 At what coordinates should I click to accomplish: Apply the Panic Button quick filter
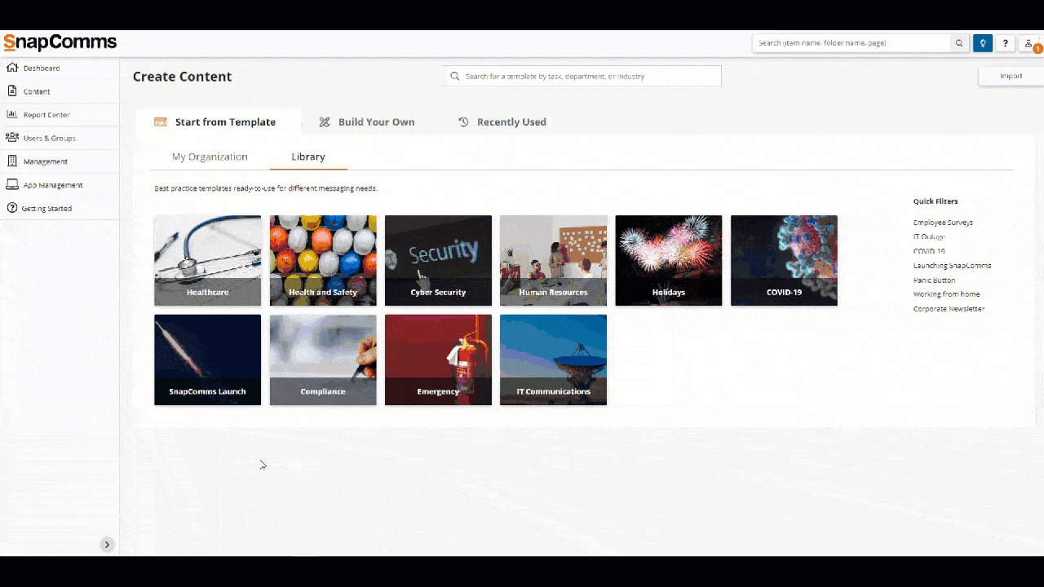point(934,280)
